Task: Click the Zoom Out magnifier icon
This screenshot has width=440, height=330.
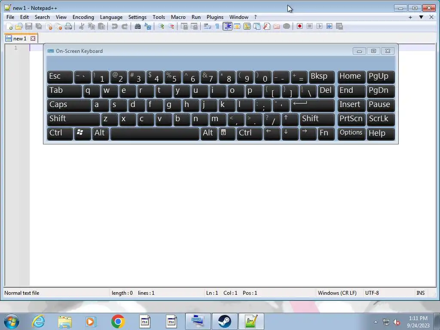Action: [x=171, y=26]
